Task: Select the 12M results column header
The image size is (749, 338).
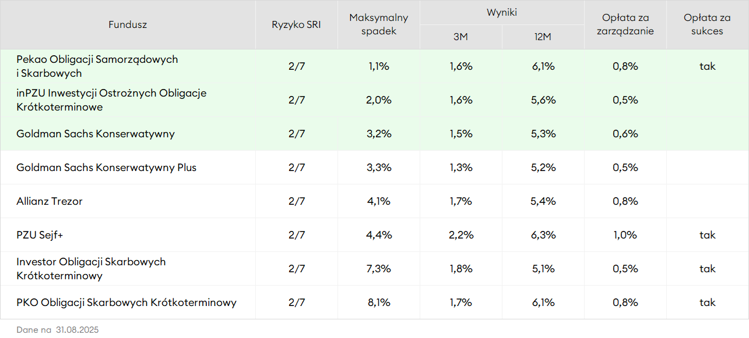Action: pyautogui.click(x=543, y=37)
